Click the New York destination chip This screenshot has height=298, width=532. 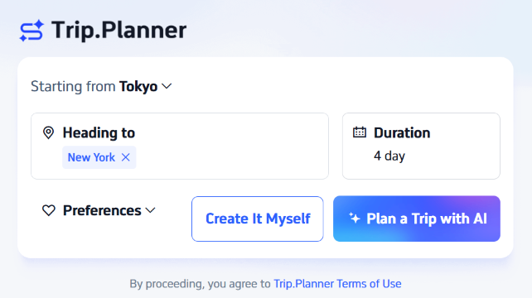(x=99, y=157)
